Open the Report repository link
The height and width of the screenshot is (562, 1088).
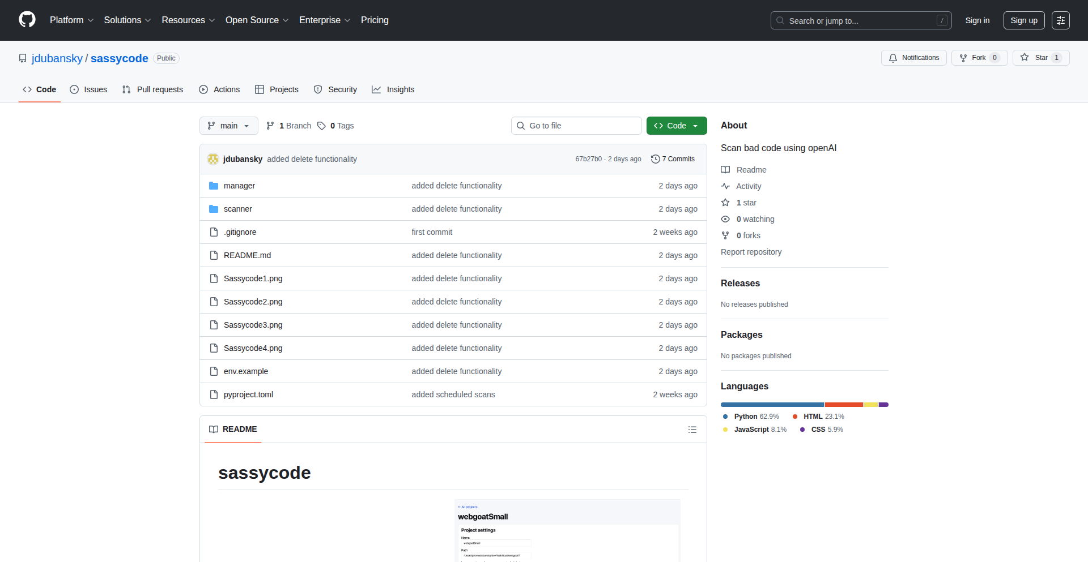(751, 252)
